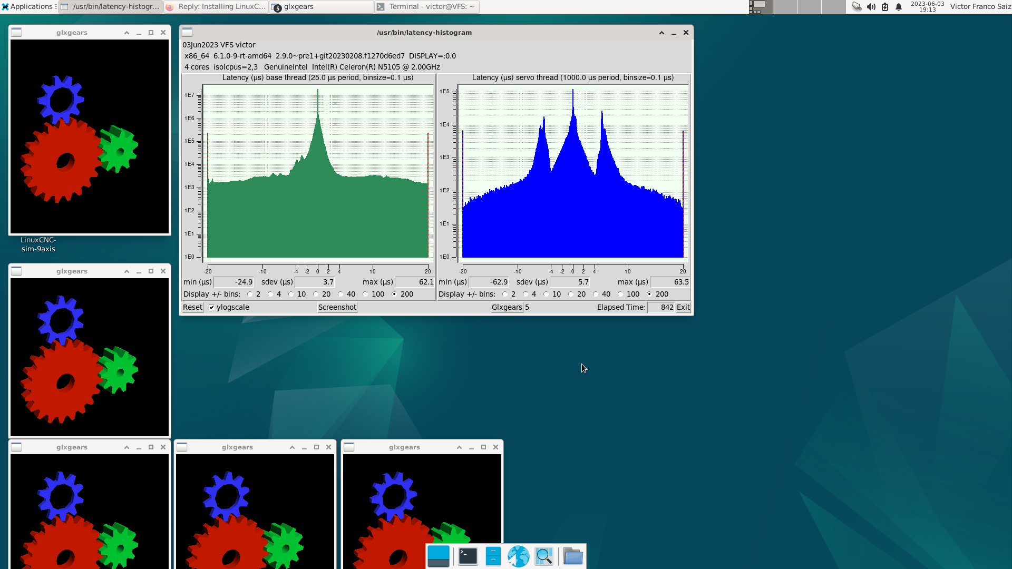Click the notifications bell icon
The height and width of the screenshot is (569, 1012).
(x=899, y=6)
